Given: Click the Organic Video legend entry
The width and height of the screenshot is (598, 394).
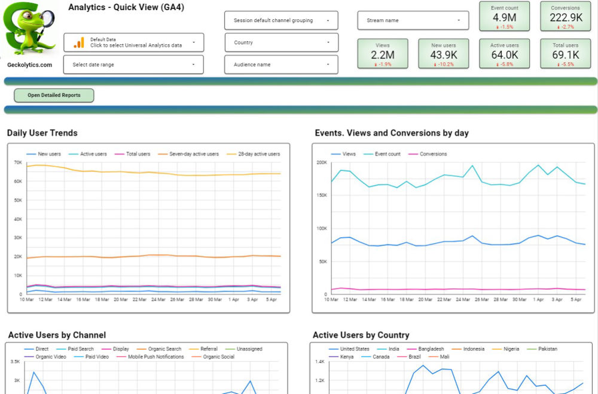Looking at the screenshot, I should 45,357.
